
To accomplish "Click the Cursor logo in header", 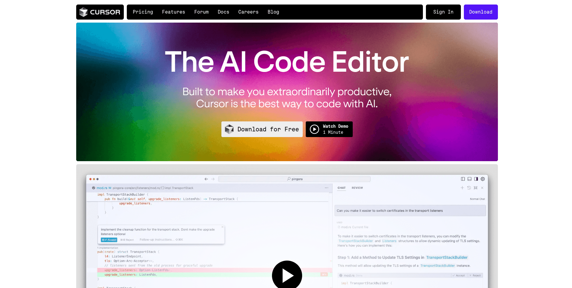I will (x=100, y=12).
